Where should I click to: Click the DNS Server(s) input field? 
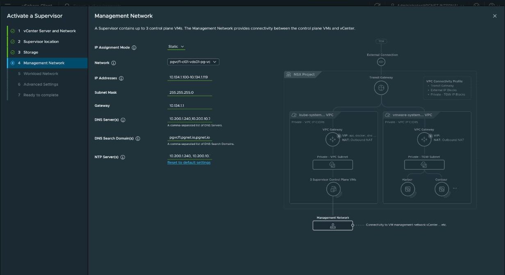[x=190, y=119]
